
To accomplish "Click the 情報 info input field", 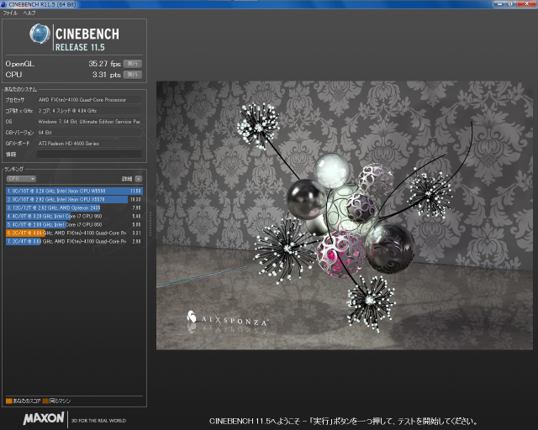I will click(x=89, y=155).
